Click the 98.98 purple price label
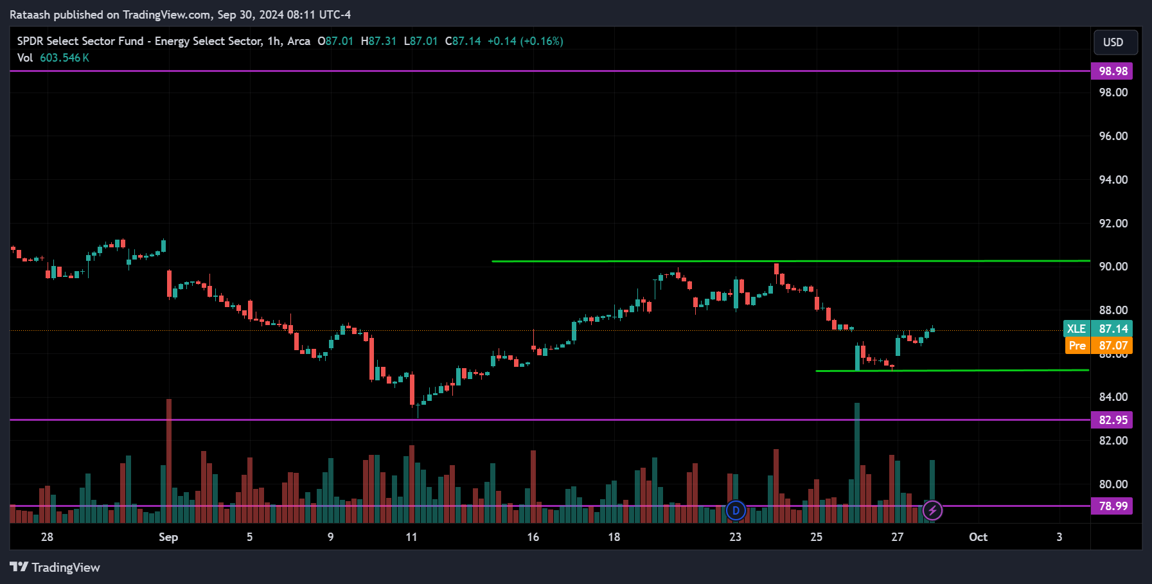The width and height of the screenshot is (1152, 584). tap(1112, 71)
